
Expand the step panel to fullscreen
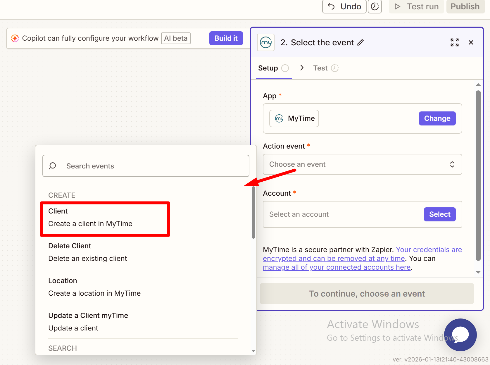coord(455,42)
